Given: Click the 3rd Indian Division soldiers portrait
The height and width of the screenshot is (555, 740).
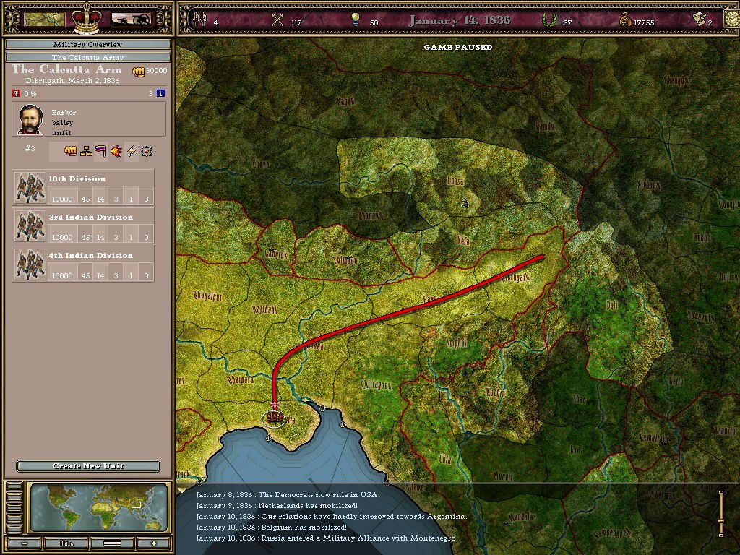Looking at the screenshot, I should coord(30,225).
